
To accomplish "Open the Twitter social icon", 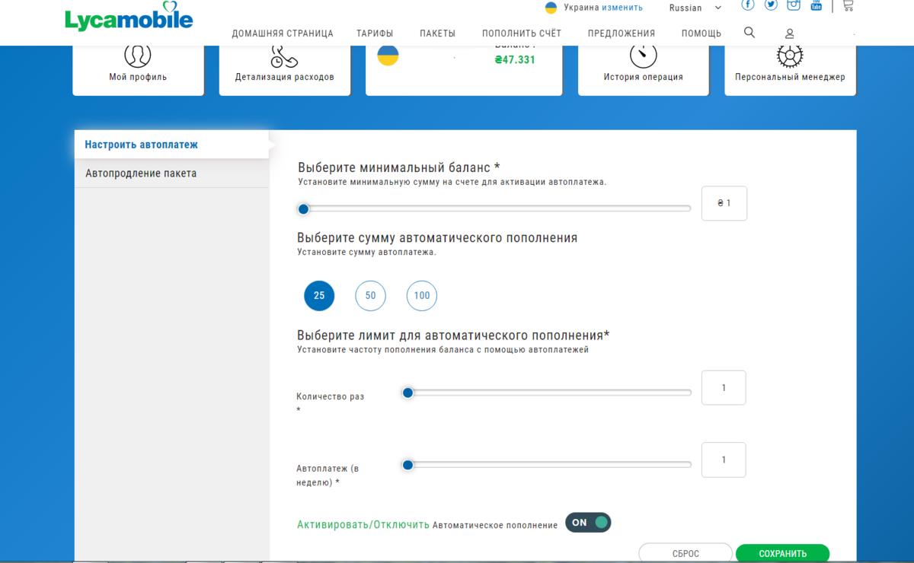I will point(771,5).
